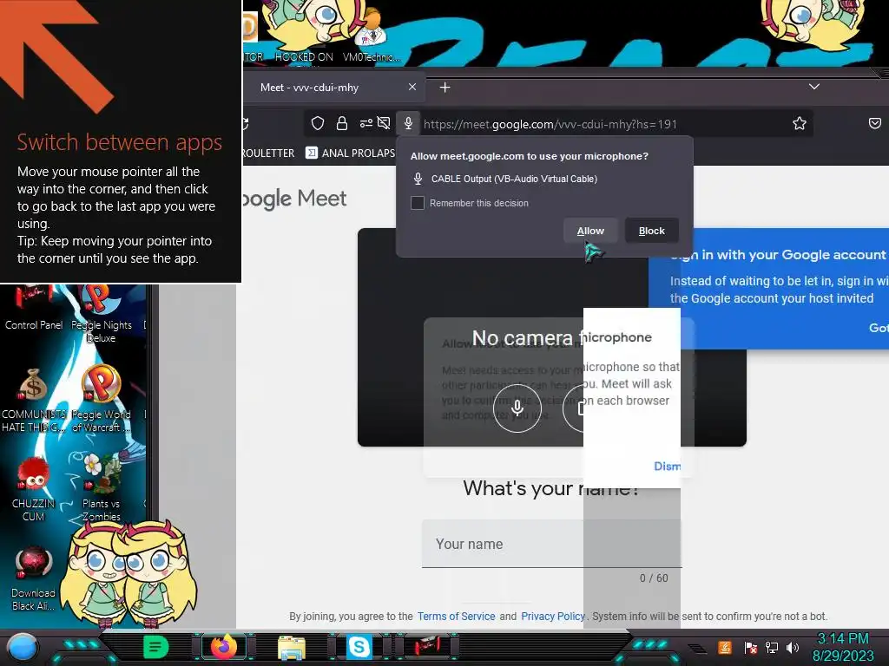The width and height of the screenshot is (889, 666).
Task: Allow microphone access for meet.google.com
Action: (x=590, y=231)
